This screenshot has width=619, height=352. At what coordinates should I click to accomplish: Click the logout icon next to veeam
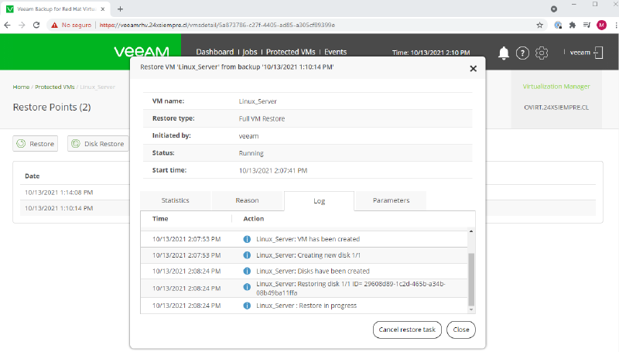click(598, 53)
